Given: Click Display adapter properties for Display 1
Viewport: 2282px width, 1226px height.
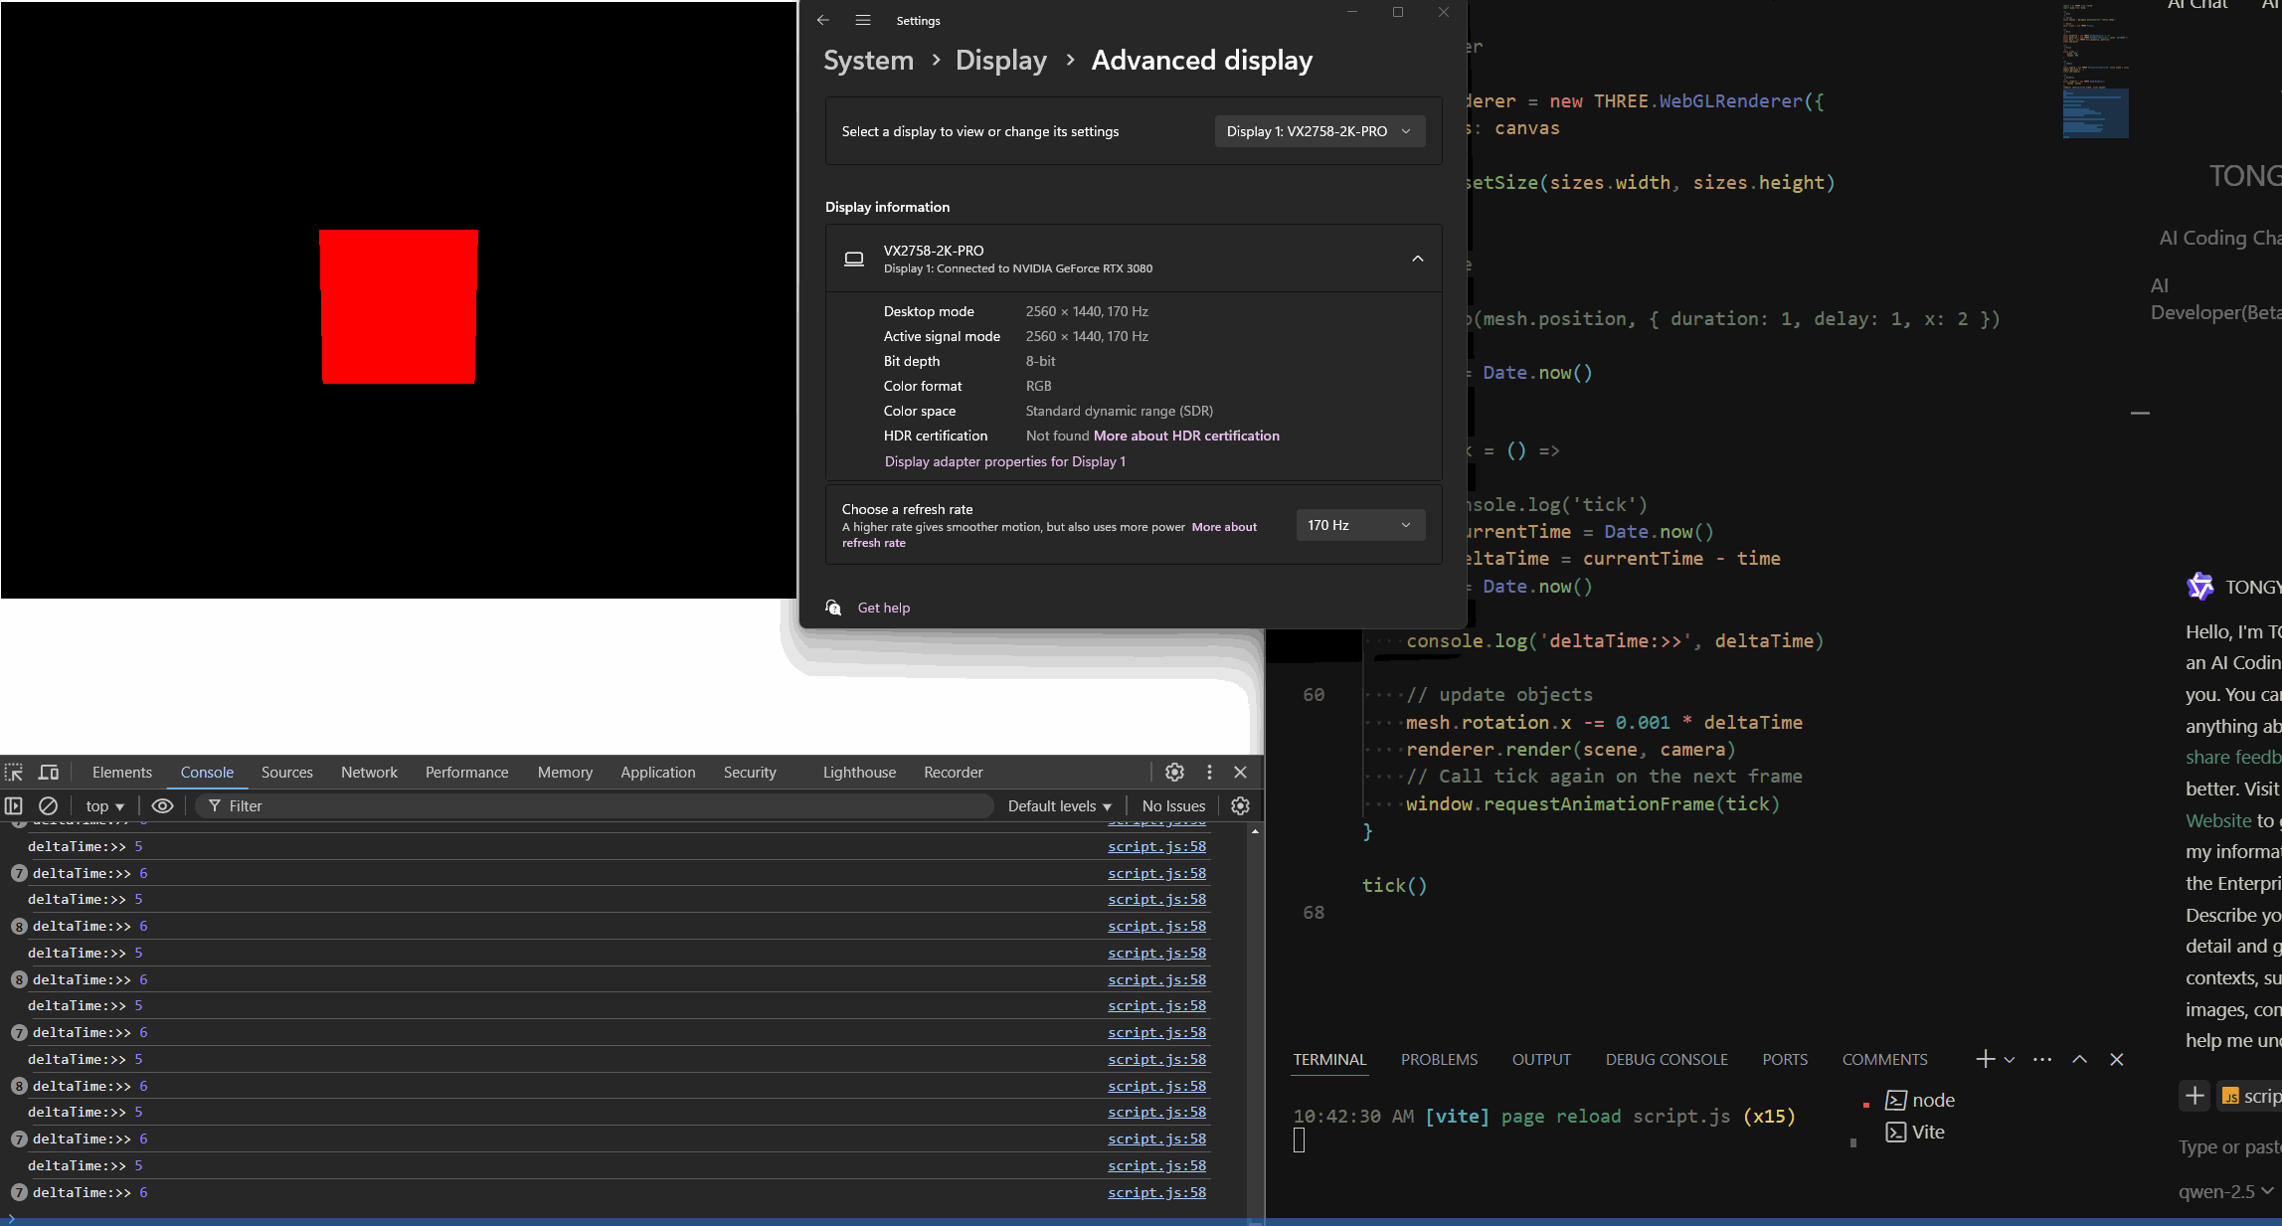Looking at the screenshot, I should (1004, 461).
